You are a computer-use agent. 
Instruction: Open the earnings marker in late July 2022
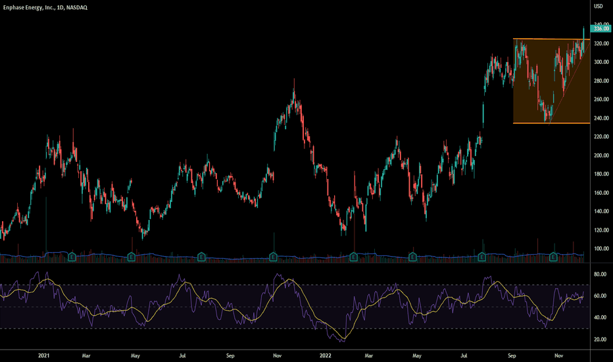point(481,257)
